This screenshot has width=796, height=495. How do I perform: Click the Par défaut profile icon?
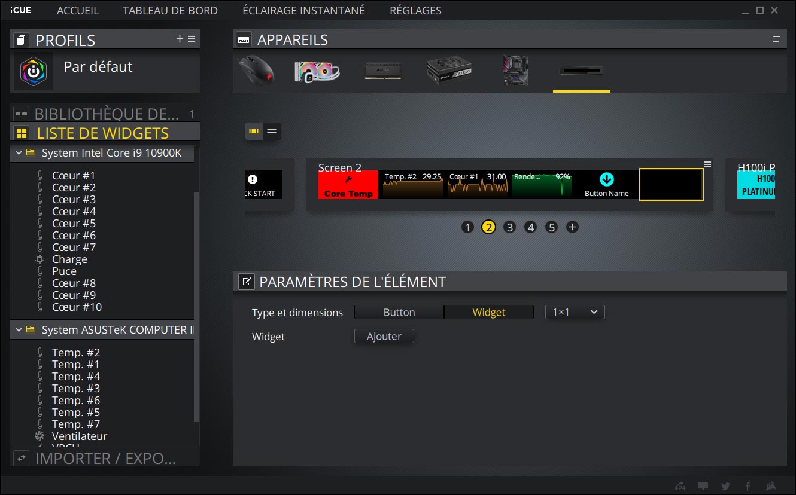pyautogui.click(x=33, y=71)
